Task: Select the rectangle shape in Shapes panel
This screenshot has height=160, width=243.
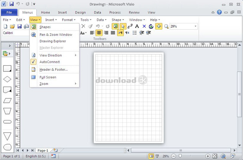Action: point(7,68)
